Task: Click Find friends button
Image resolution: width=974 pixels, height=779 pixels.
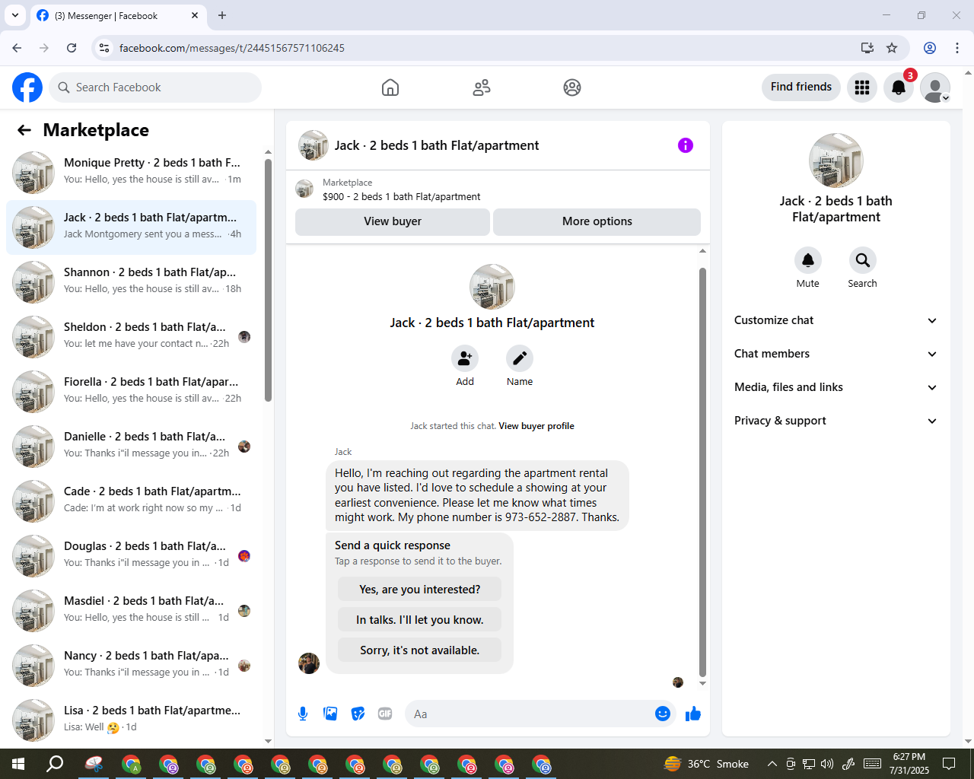Action: 801,87
